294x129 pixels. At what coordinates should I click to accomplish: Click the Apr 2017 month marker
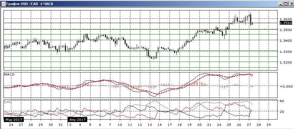tap(77, 120)
